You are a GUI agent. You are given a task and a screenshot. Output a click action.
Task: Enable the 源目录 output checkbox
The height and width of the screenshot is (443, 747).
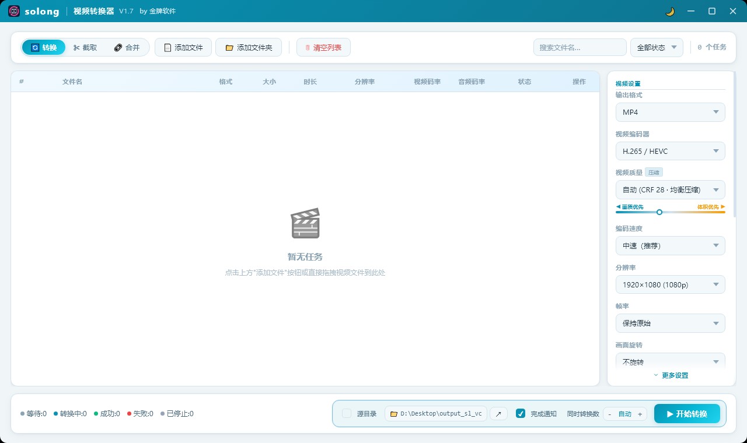(345, 413)
